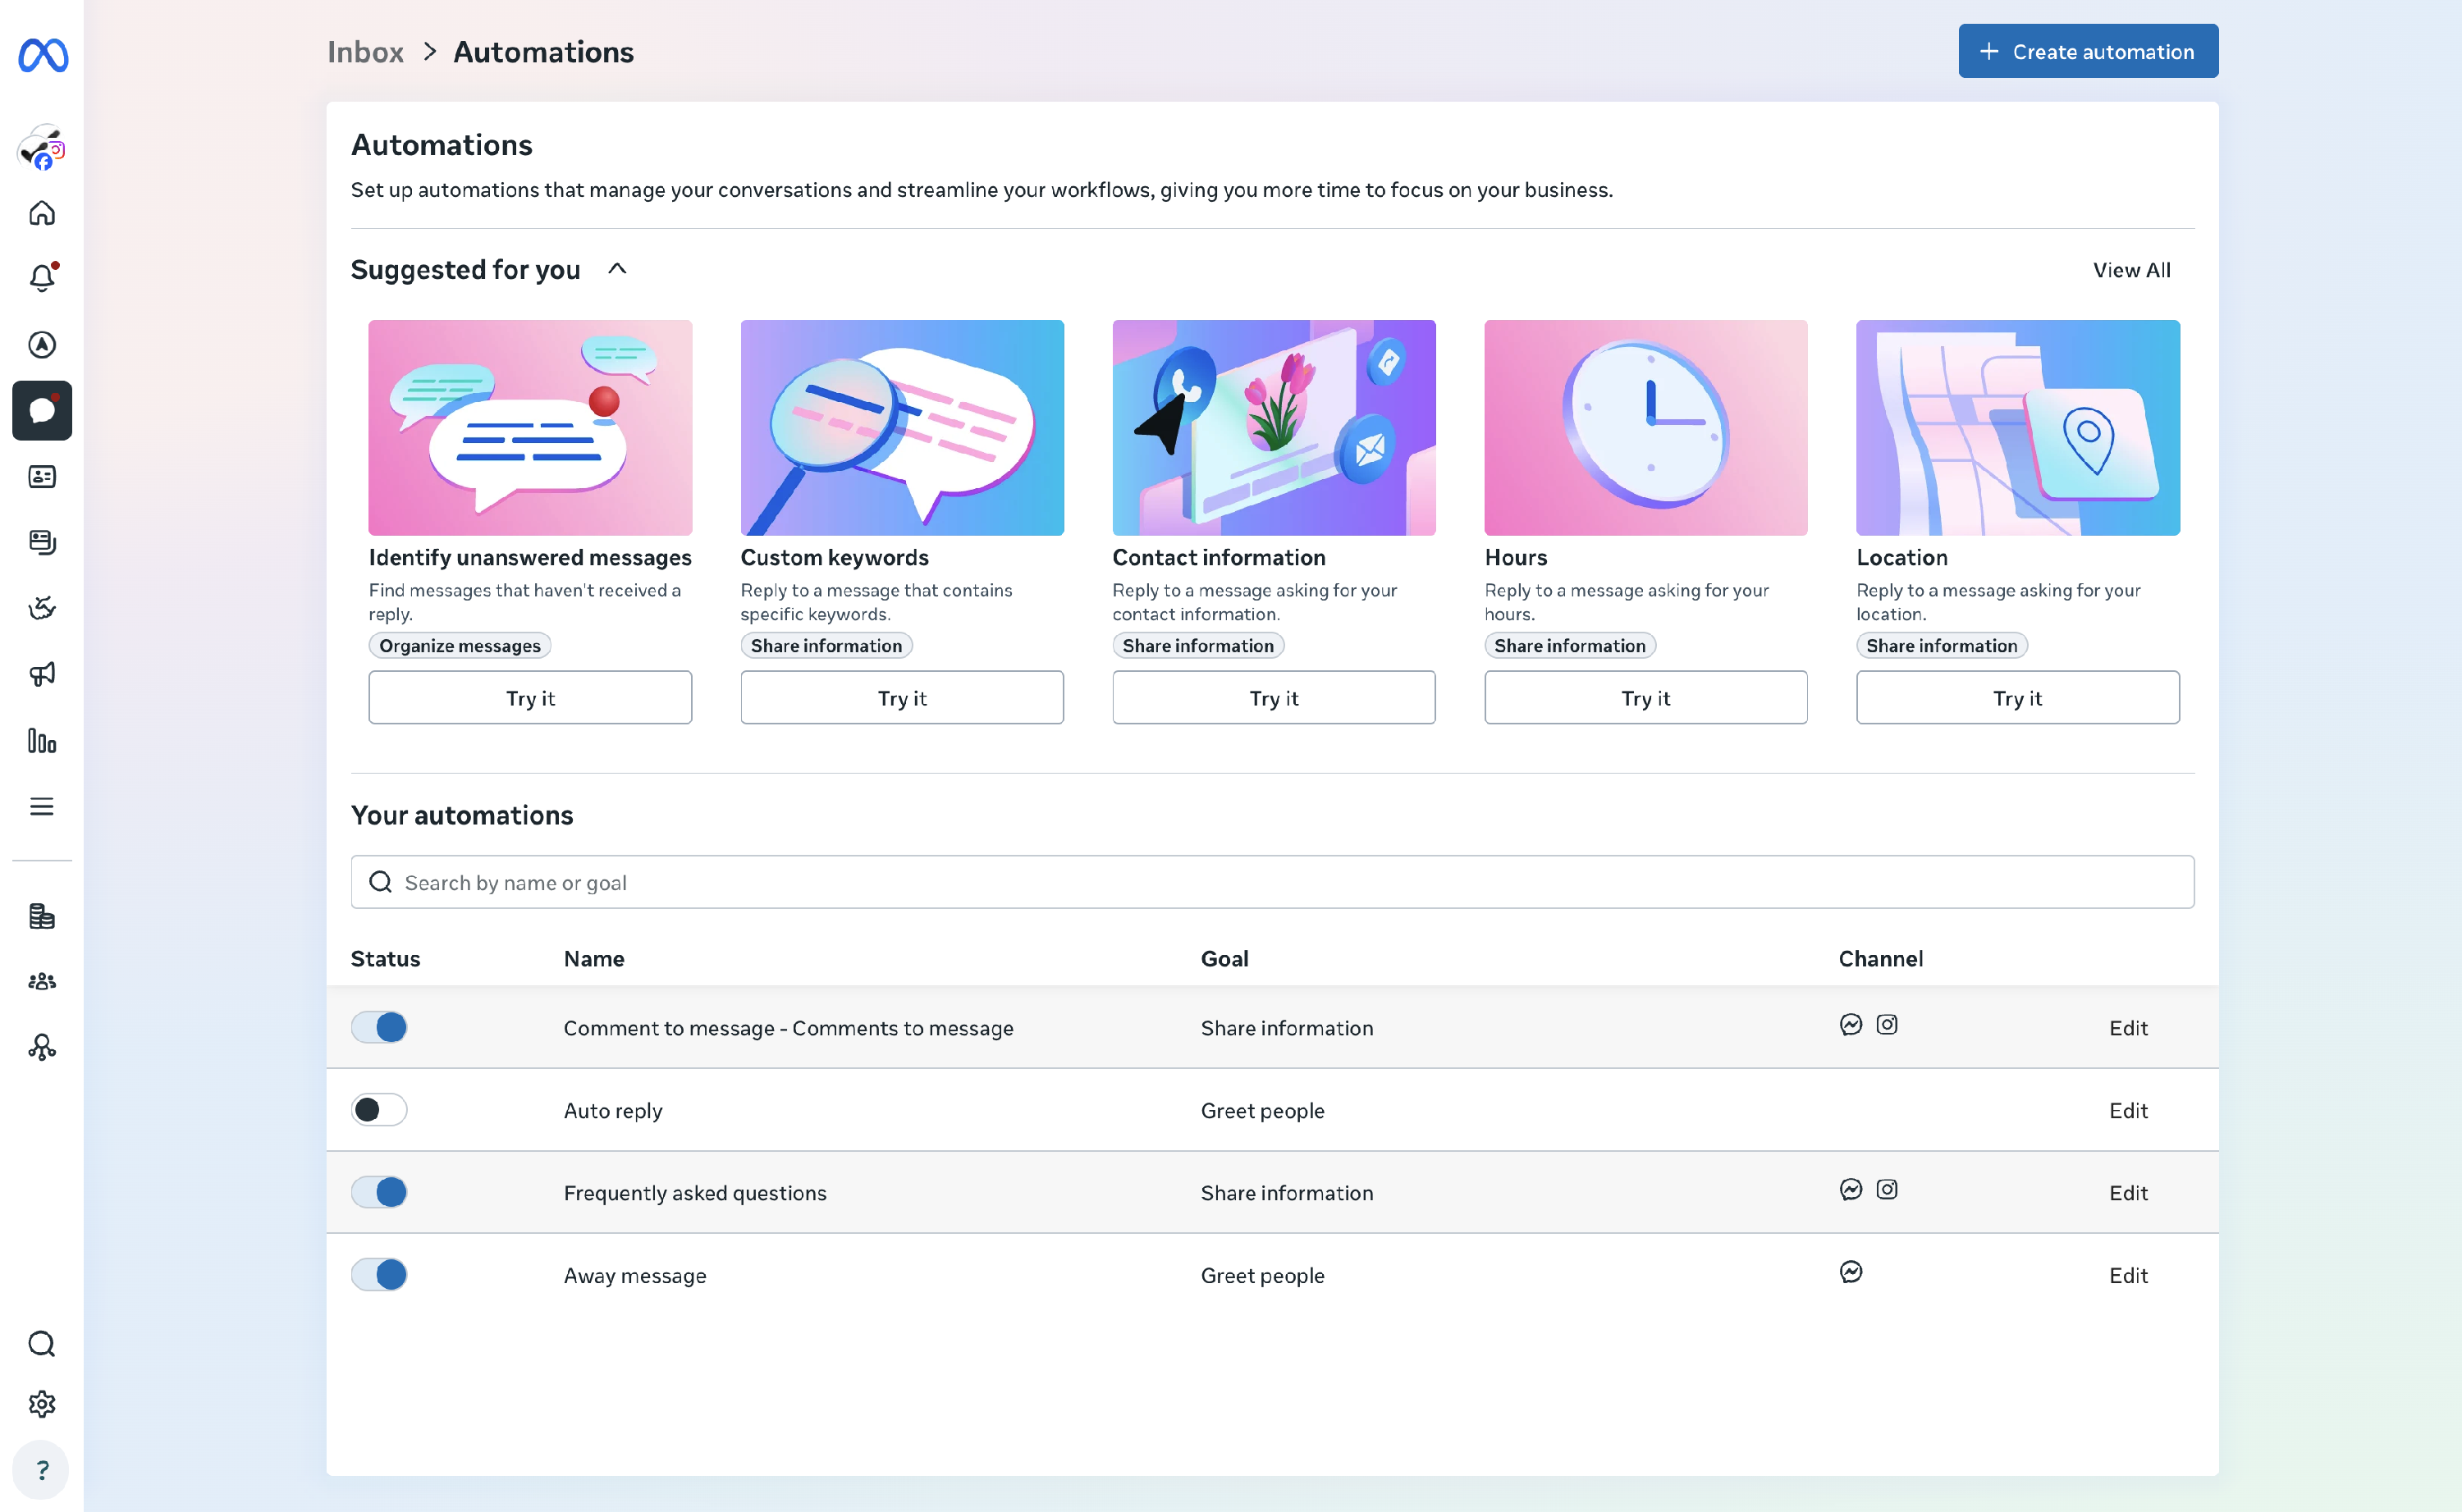Open the compass navigation icon in sidebar

(x=42, y=345)
